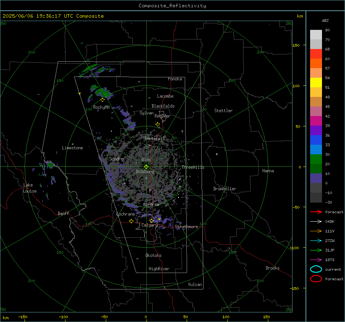Click the Sundre town label
345x322 pixels.
(116, 159)
